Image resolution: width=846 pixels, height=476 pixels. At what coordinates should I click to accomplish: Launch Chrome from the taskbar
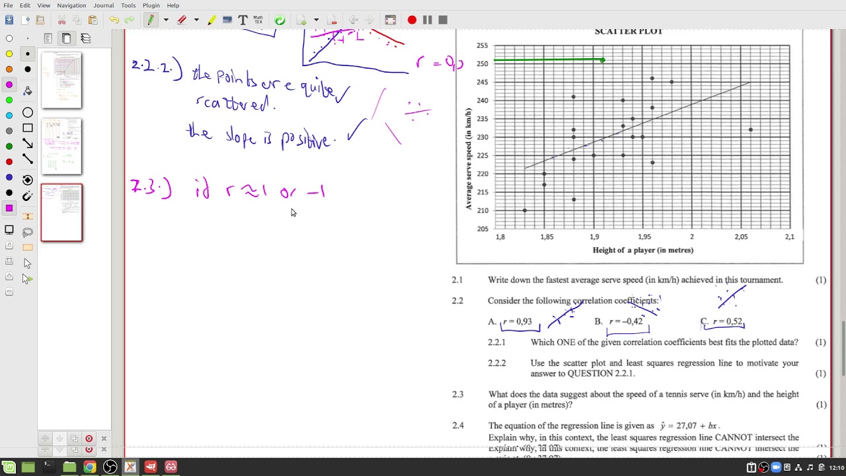89,467
